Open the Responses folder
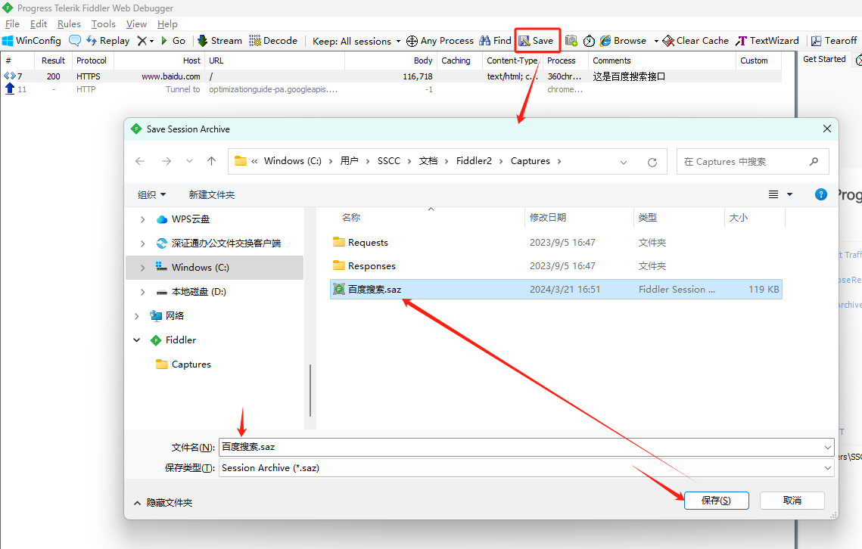862x549 pixels. tap(372, 266)
